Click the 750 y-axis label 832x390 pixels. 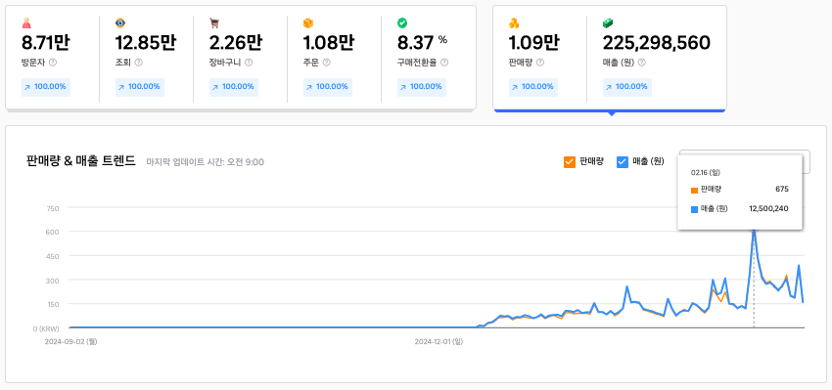(53, 208)
